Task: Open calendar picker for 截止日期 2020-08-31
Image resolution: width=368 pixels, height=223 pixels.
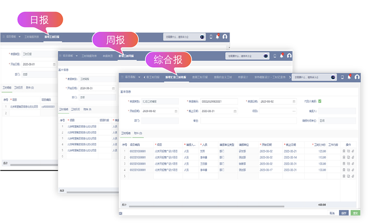Action: coord(235,111)
